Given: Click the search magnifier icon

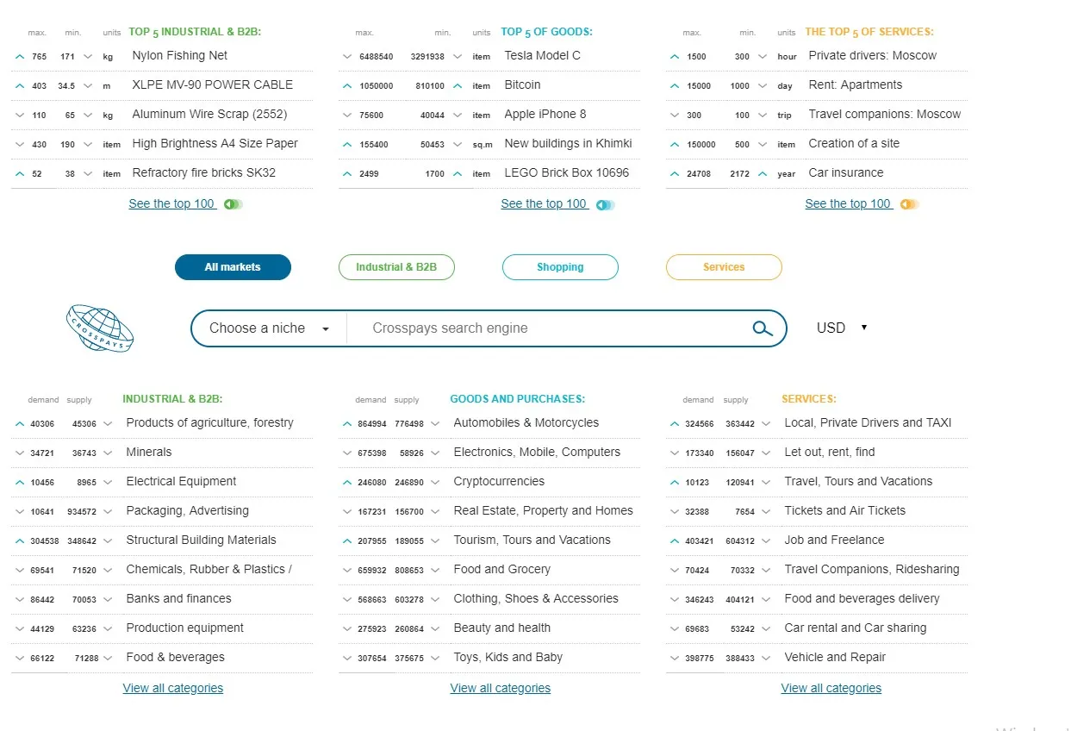Looking at the screenshot, I should click(x=763, y=328).
